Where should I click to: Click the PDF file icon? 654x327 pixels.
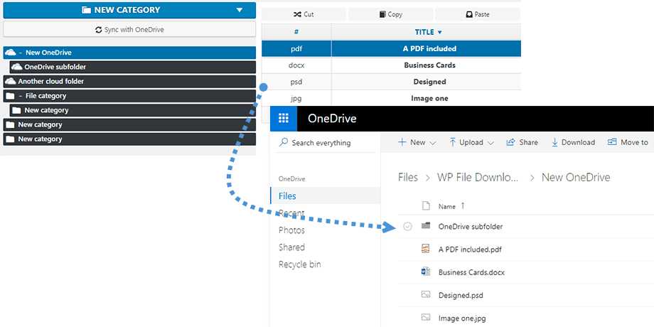pos(425,249)
